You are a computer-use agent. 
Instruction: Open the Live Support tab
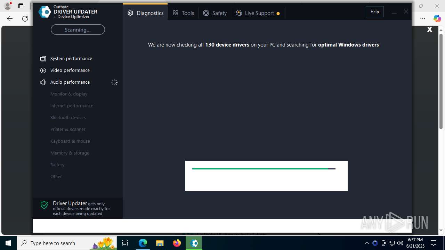point(258,13)
